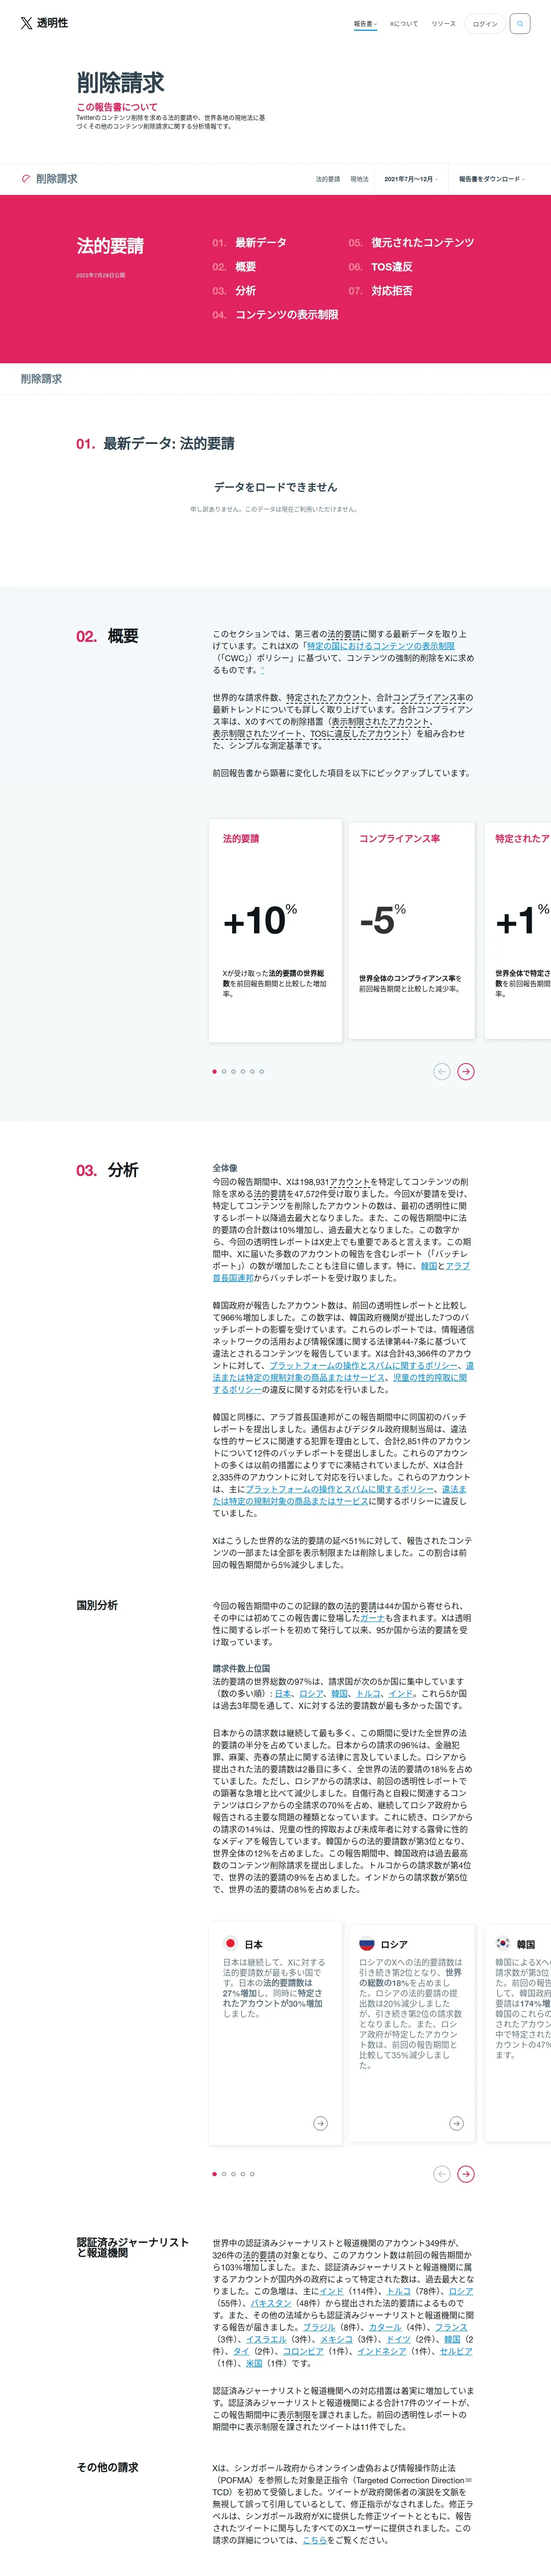The height and width of the screenshot is (2576, 551).
Task: Open the 2021年7月〜12月 period dropdown
Action: click(411, 179)
